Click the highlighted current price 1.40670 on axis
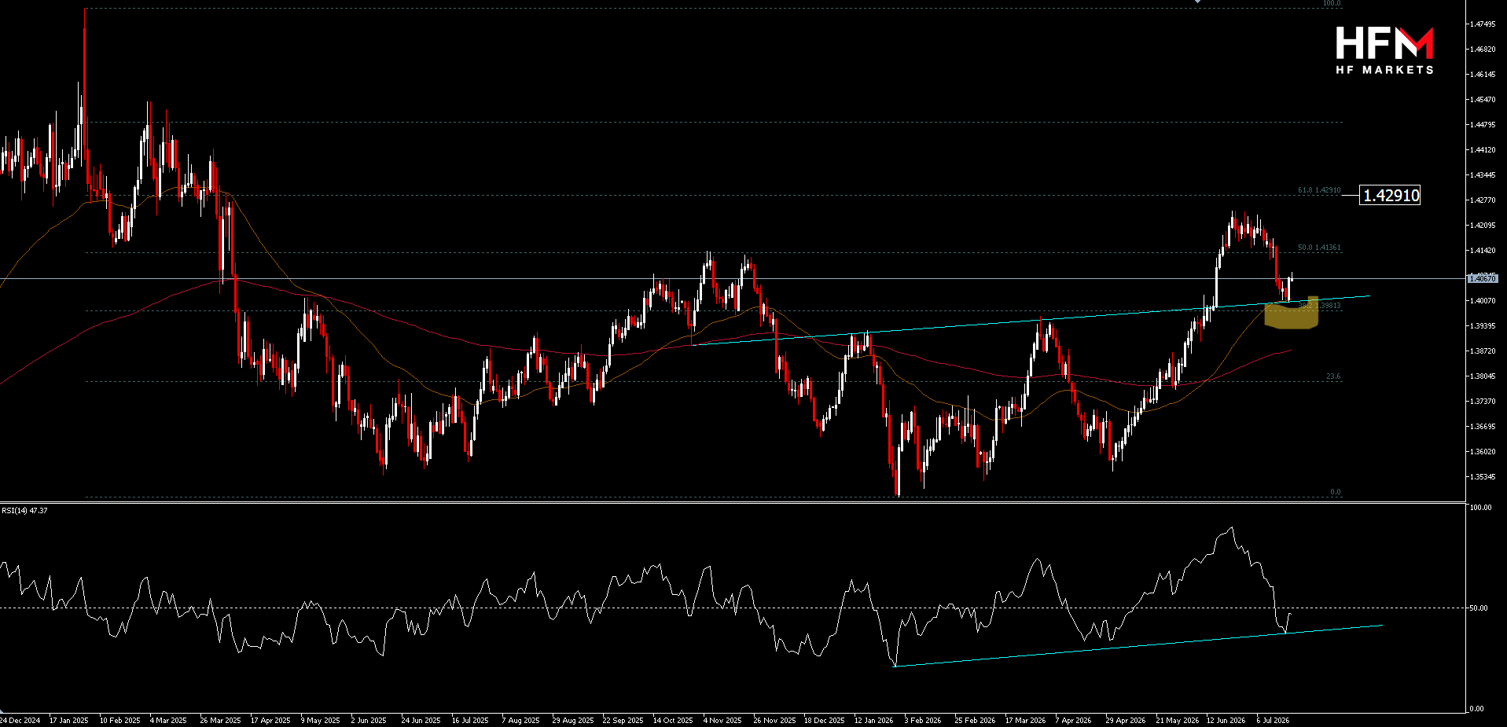The height and width of the screenshot is (727, 1507). (1483, 278)
